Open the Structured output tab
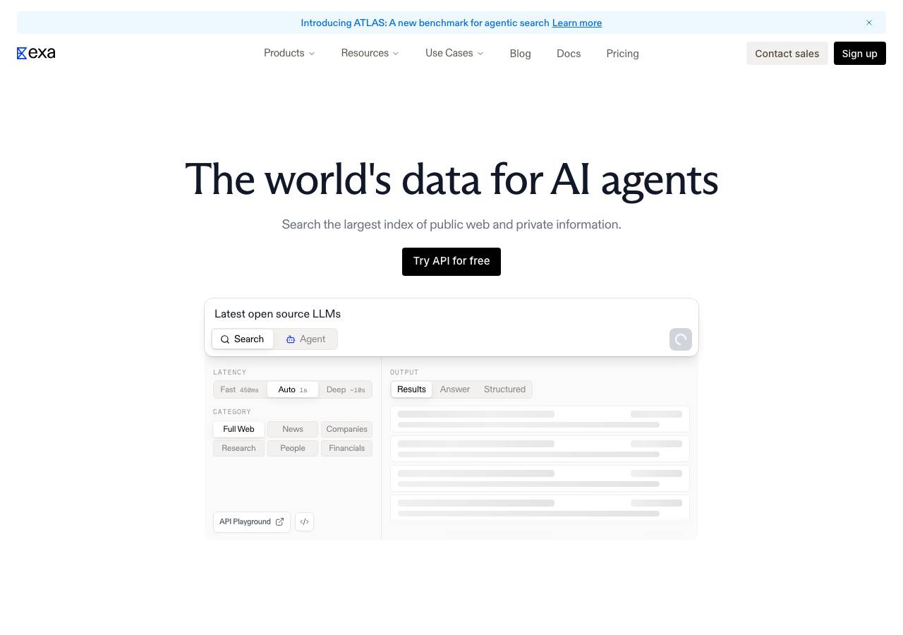This screenshot has height=635, width=903. (x=504, y=389)
